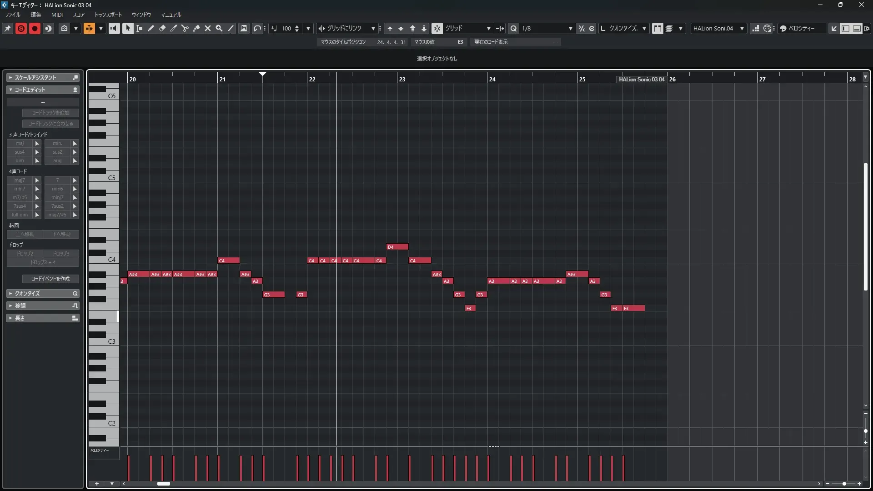The height and width of the screenshot is (491, 873).
Task: Toggle the Solo Editor button
Action: (21, 28)
